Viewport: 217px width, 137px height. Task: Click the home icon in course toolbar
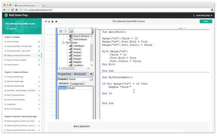[x=56, y=22]
